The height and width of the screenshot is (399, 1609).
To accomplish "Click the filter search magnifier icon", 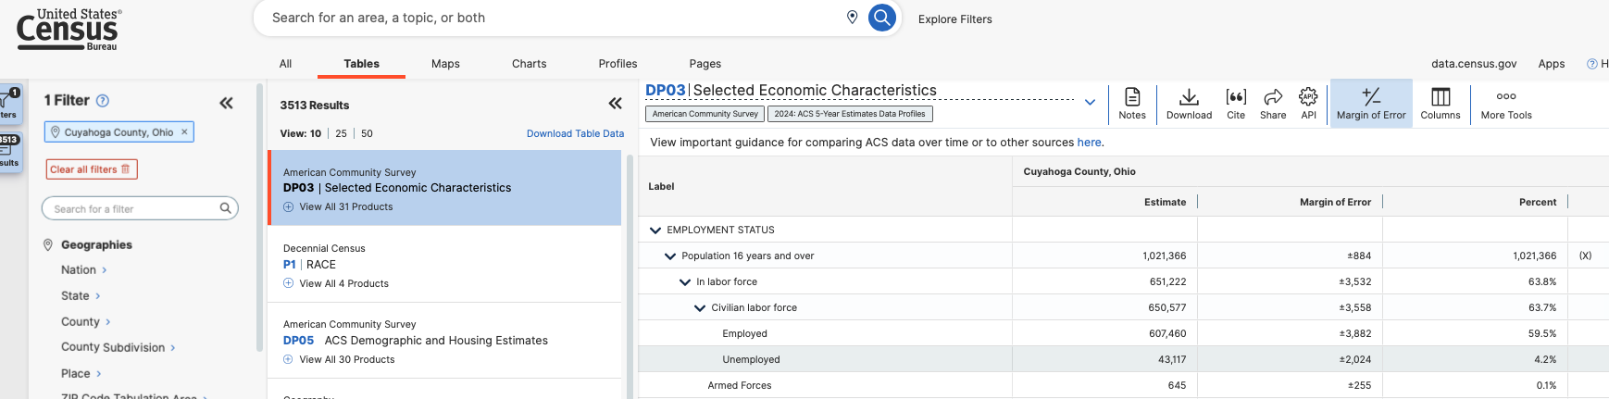I will coord(225,208).
